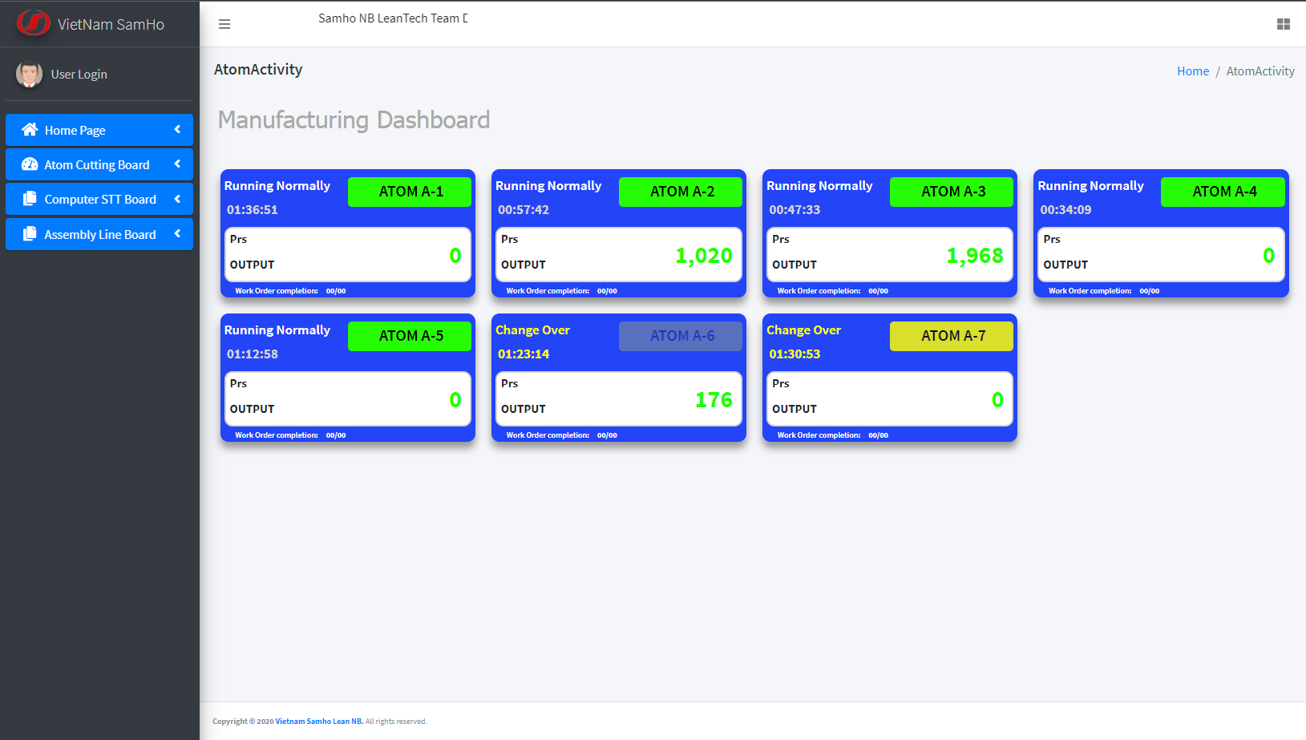1306x740 pixels.
Task: Click the ATOM A-3 output value 1,968
Action: (x=974, y=256)
